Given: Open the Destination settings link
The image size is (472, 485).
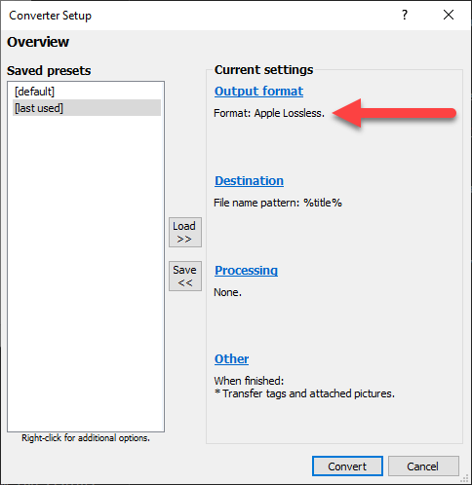Looking at the screenshot, I should coord(249,181).
